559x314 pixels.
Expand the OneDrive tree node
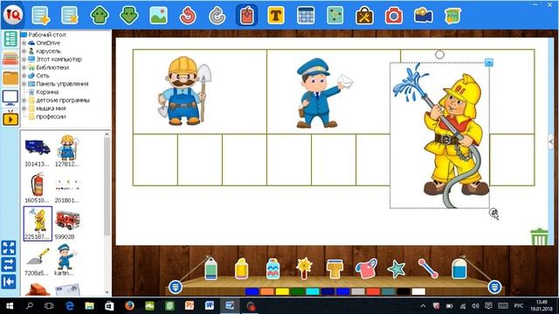click(24, 43)
